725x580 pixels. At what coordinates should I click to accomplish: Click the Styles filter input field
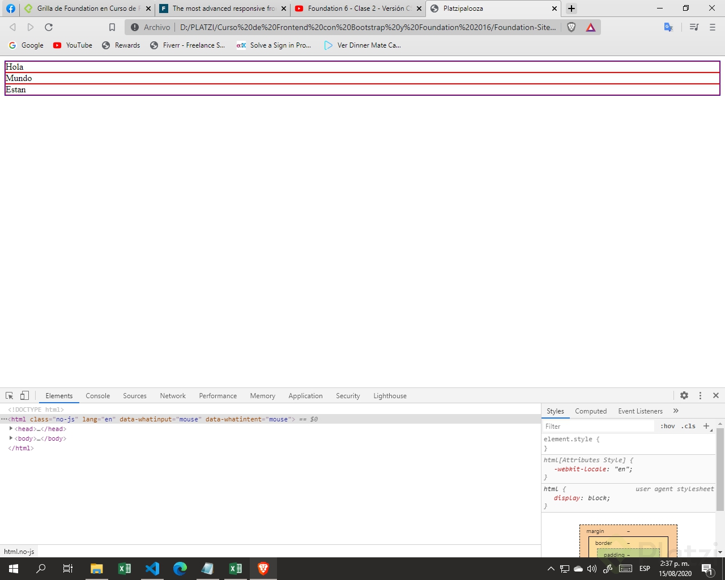tap(599, 427)
